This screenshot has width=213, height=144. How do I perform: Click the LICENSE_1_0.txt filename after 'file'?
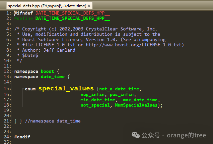pyautogui.click(x=55, y=45)
